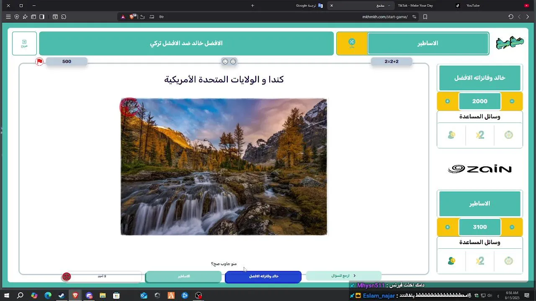Open Windows taskbar search

[20, 296]
